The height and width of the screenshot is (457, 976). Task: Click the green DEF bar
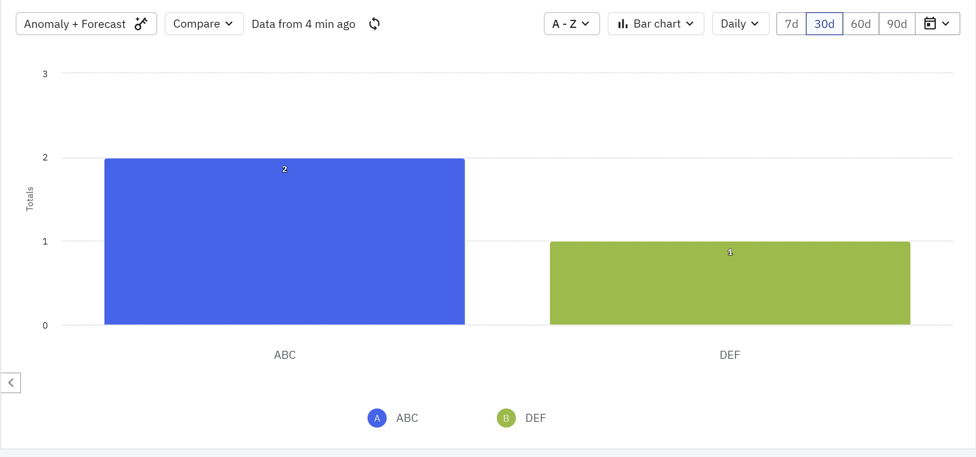pyautogui.click(x=730, y=283)
